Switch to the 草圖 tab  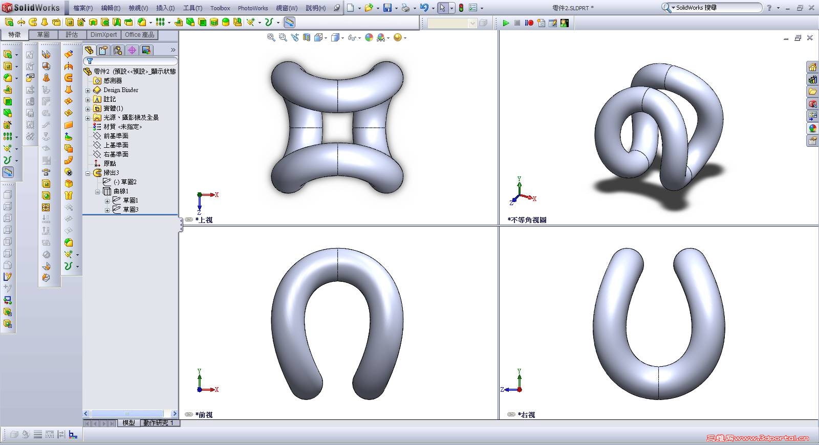(x=43, y=35)
